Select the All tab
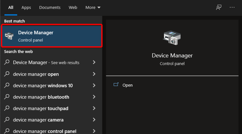This screenshot has width=242, height=134. click(11, 8)
